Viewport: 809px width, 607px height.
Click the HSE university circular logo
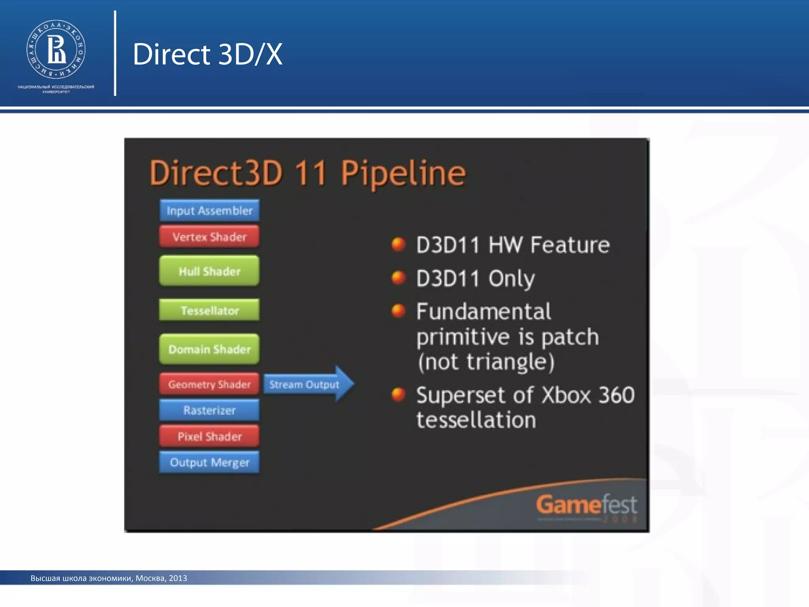56,50
